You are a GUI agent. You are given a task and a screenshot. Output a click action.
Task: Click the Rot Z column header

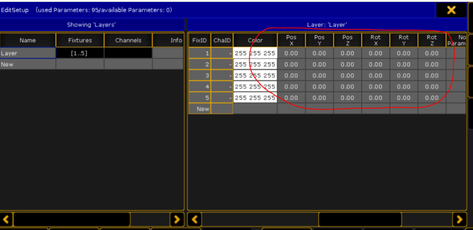(x=432, y=40)
